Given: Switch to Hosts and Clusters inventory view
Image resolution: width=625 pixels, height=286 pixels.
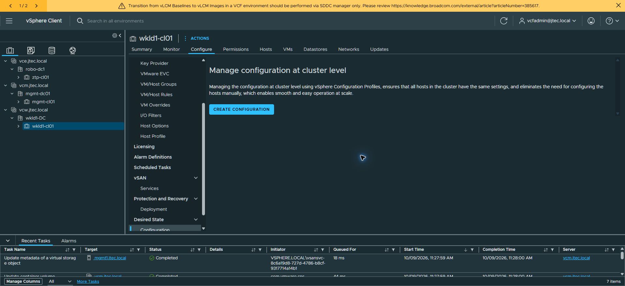Looking at the screenshot, I should point(10,50).
